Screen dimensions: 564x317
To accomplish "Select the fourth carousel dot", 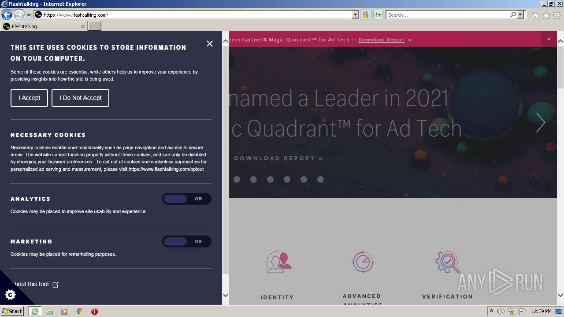I will pyautogui.click(x=287, y=179).
